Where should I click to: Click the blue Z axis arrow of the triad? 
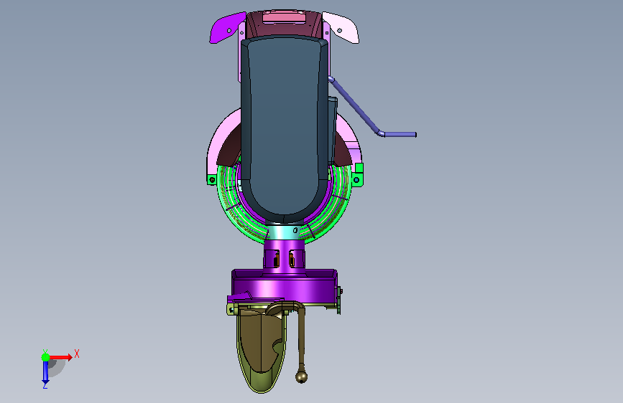pyautogui.click(x=45, y=372)
